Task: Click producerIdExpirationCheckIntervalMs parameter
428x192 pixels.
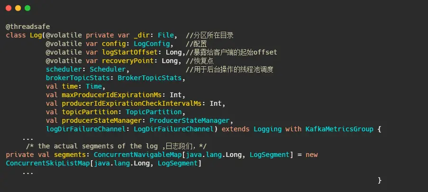Action: [132, 103]
